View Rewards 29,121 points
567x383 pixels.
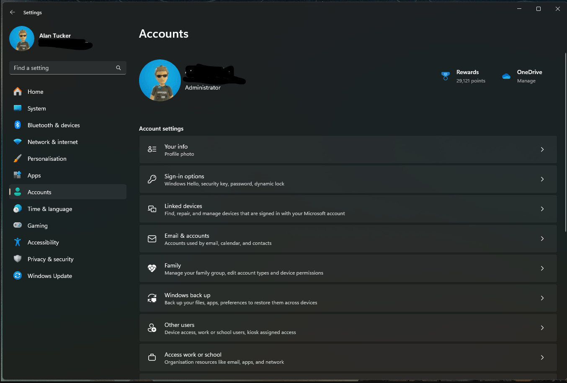coord(471,81)
